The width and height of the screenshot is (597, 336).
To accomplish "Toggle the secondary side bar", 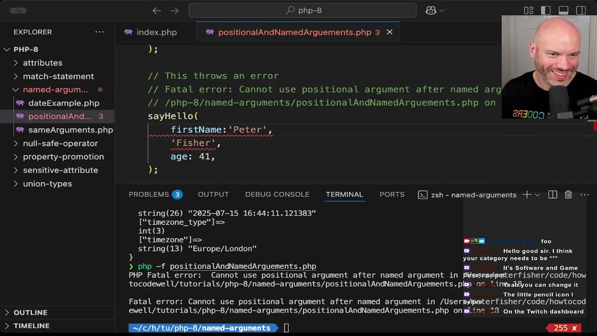I will 581,10.
